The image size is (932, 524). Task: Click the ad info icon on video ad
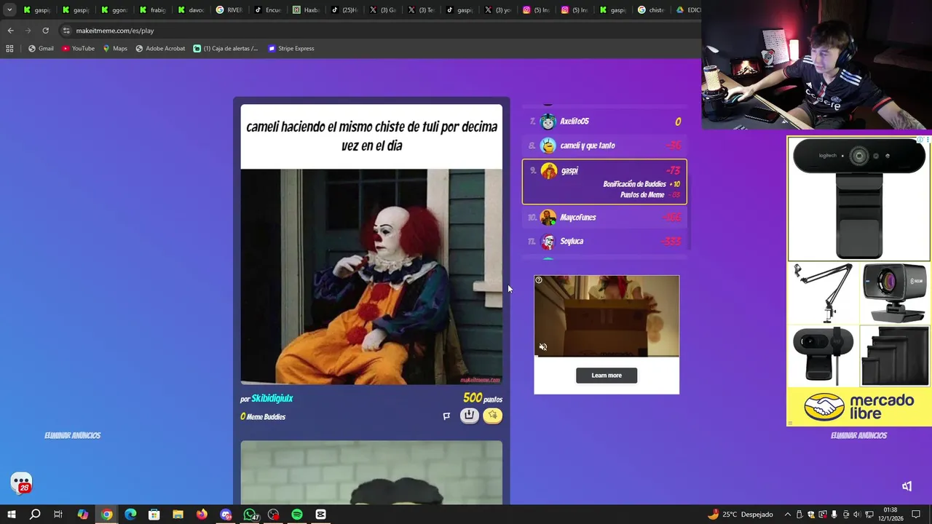[x=539, y=280]
